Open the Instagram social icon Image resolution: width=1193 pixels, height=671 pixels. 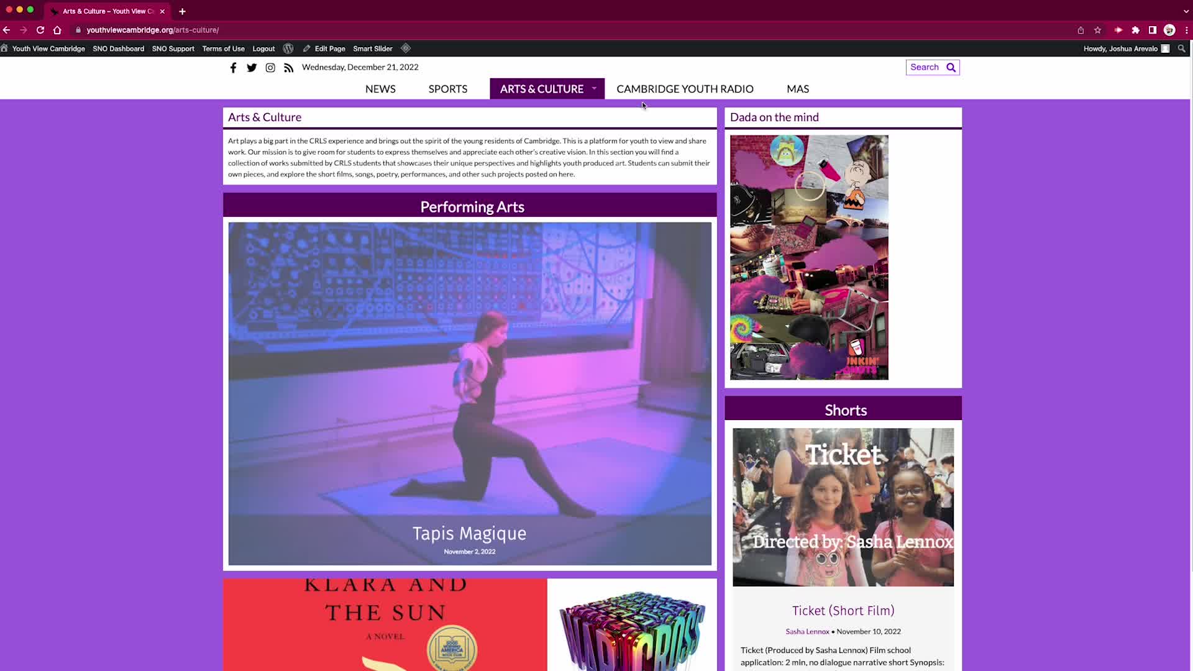coord(270,68)
